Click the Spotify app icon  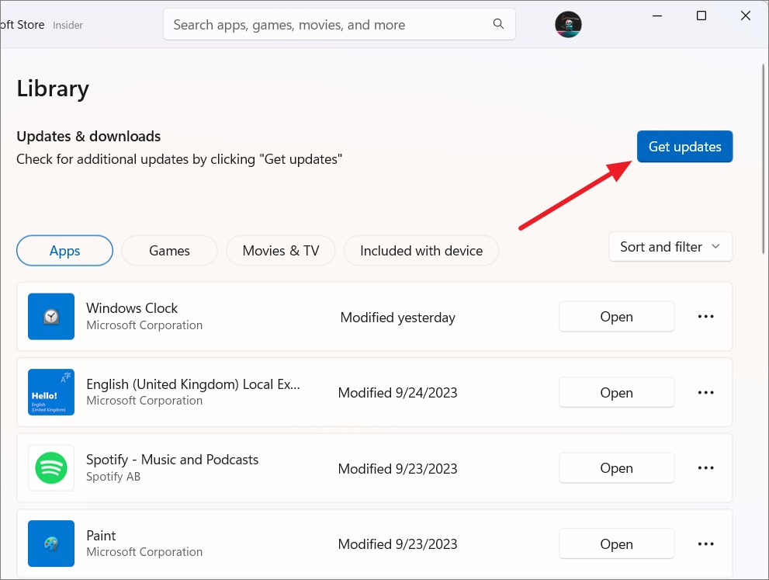tap(51, 467)
